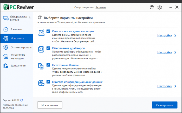The width and height of the screenshot is (182, 113).
Task: Click the uninstall cleanup broom-laptop icon
Action: click(41, 33)
